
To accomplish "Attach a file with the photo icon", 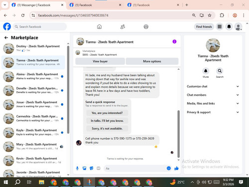I will coord(85,169).
